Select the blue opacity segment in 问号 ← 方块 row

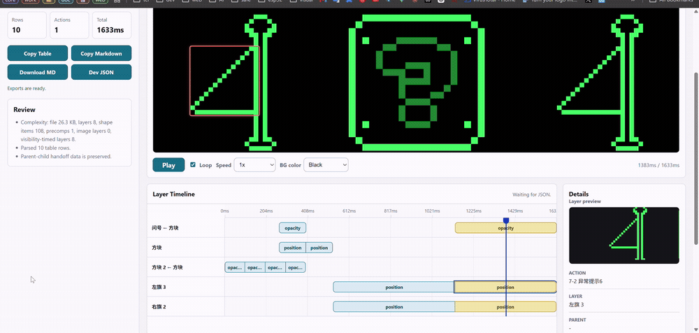click(292, 227)
